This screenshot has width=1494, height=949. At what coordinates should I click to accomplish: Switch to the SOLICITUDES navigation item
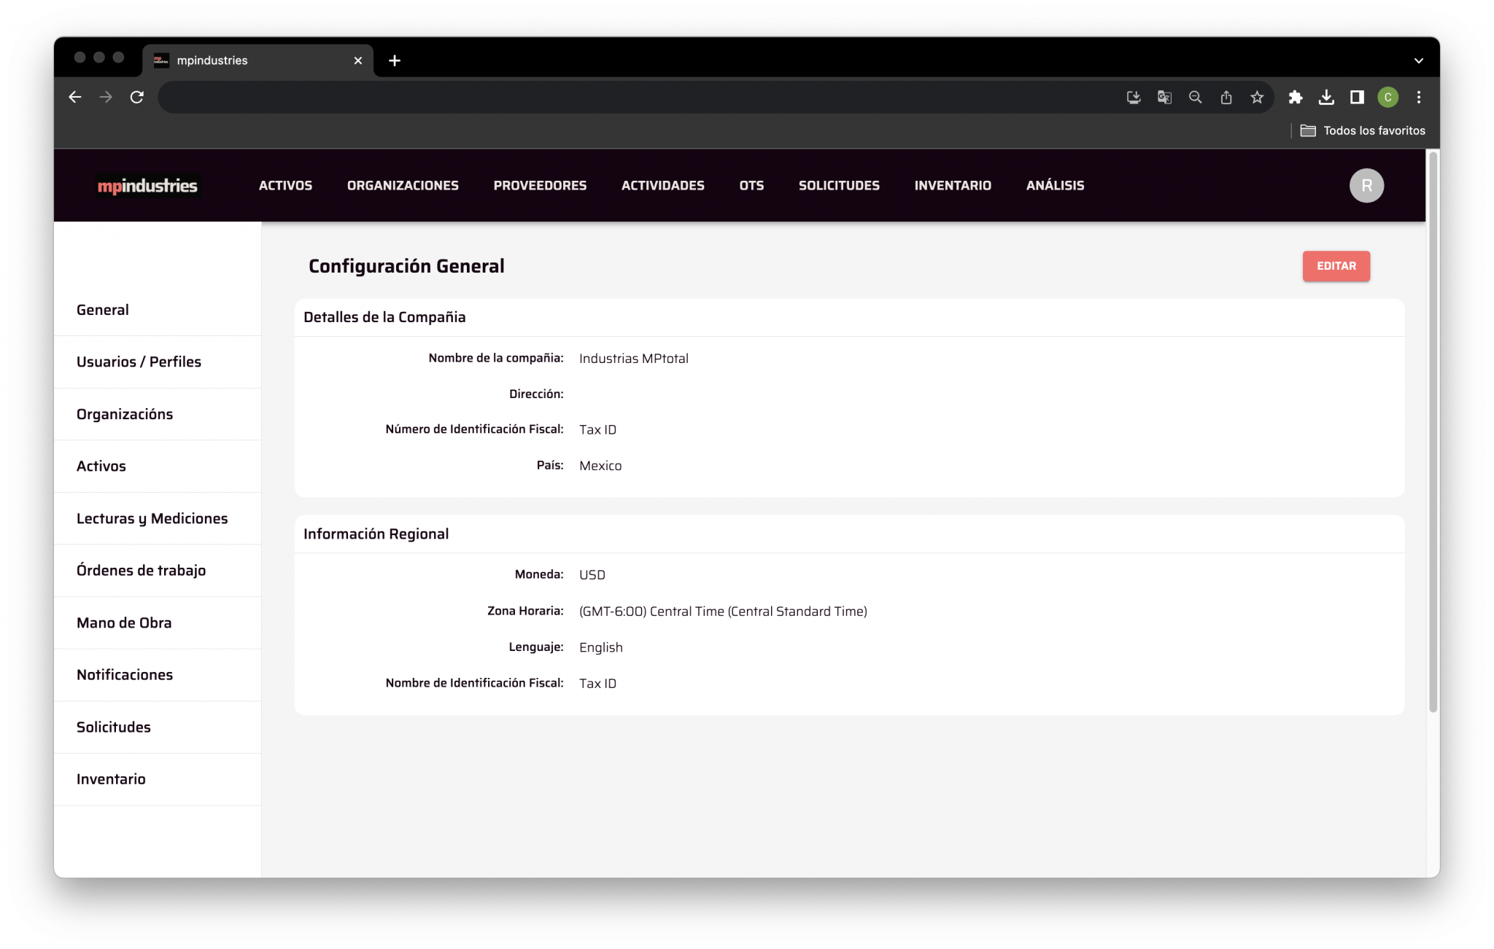point(839,185)
